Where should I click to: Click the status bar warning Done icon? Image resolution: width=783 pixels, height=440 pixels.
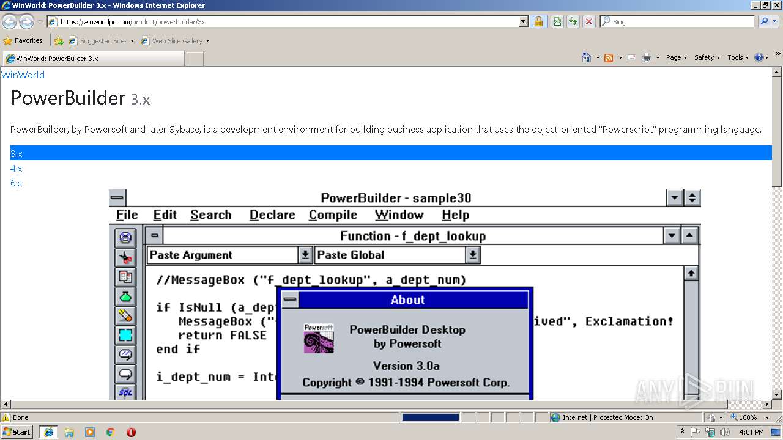tap(6, 417)
